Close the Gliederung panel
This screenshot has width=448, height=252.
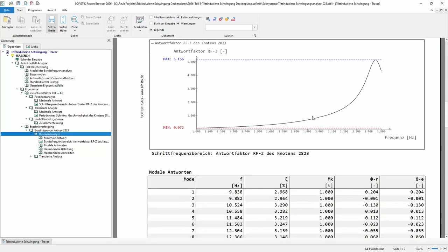coord(109,41)
